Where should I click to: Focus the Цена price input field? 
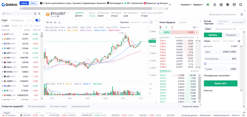click(x=220, y=52)
